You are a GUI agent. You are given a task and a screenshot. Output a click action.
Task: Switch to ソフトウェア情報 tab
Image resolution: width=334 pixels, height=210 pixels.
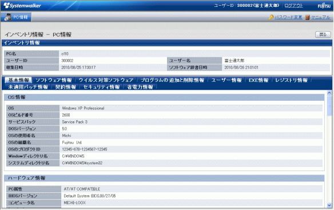point(54,80)
